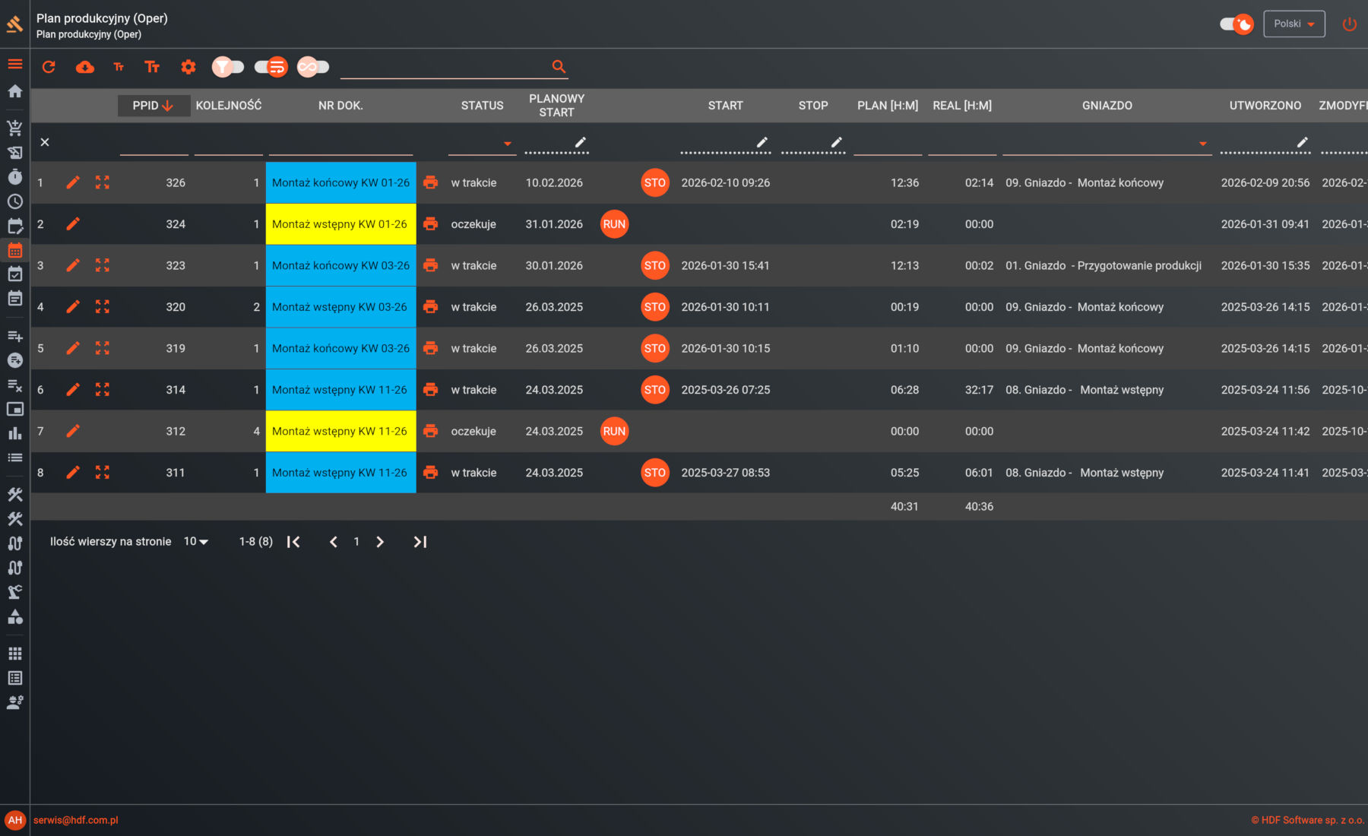Viewport: 1368px width, 836px height.
Task: Sort by KOLEJNOŚĆ column header
Action: click(229, 106)
